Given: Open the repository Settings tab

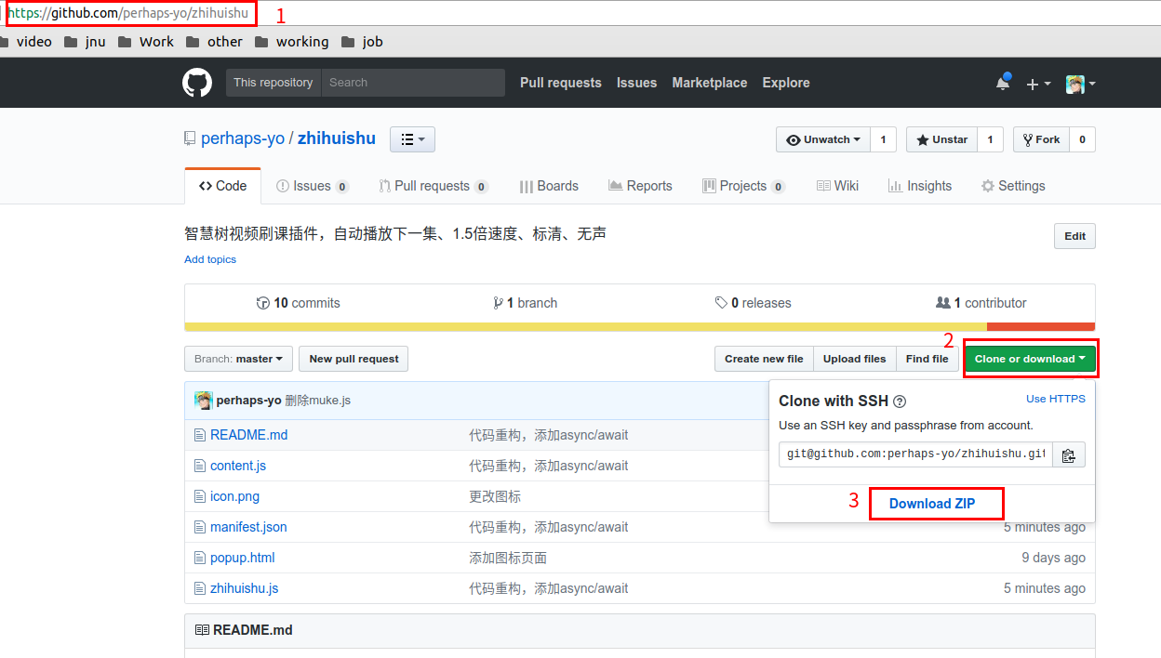Looking at the screenshot, I should coord(1013,186).
